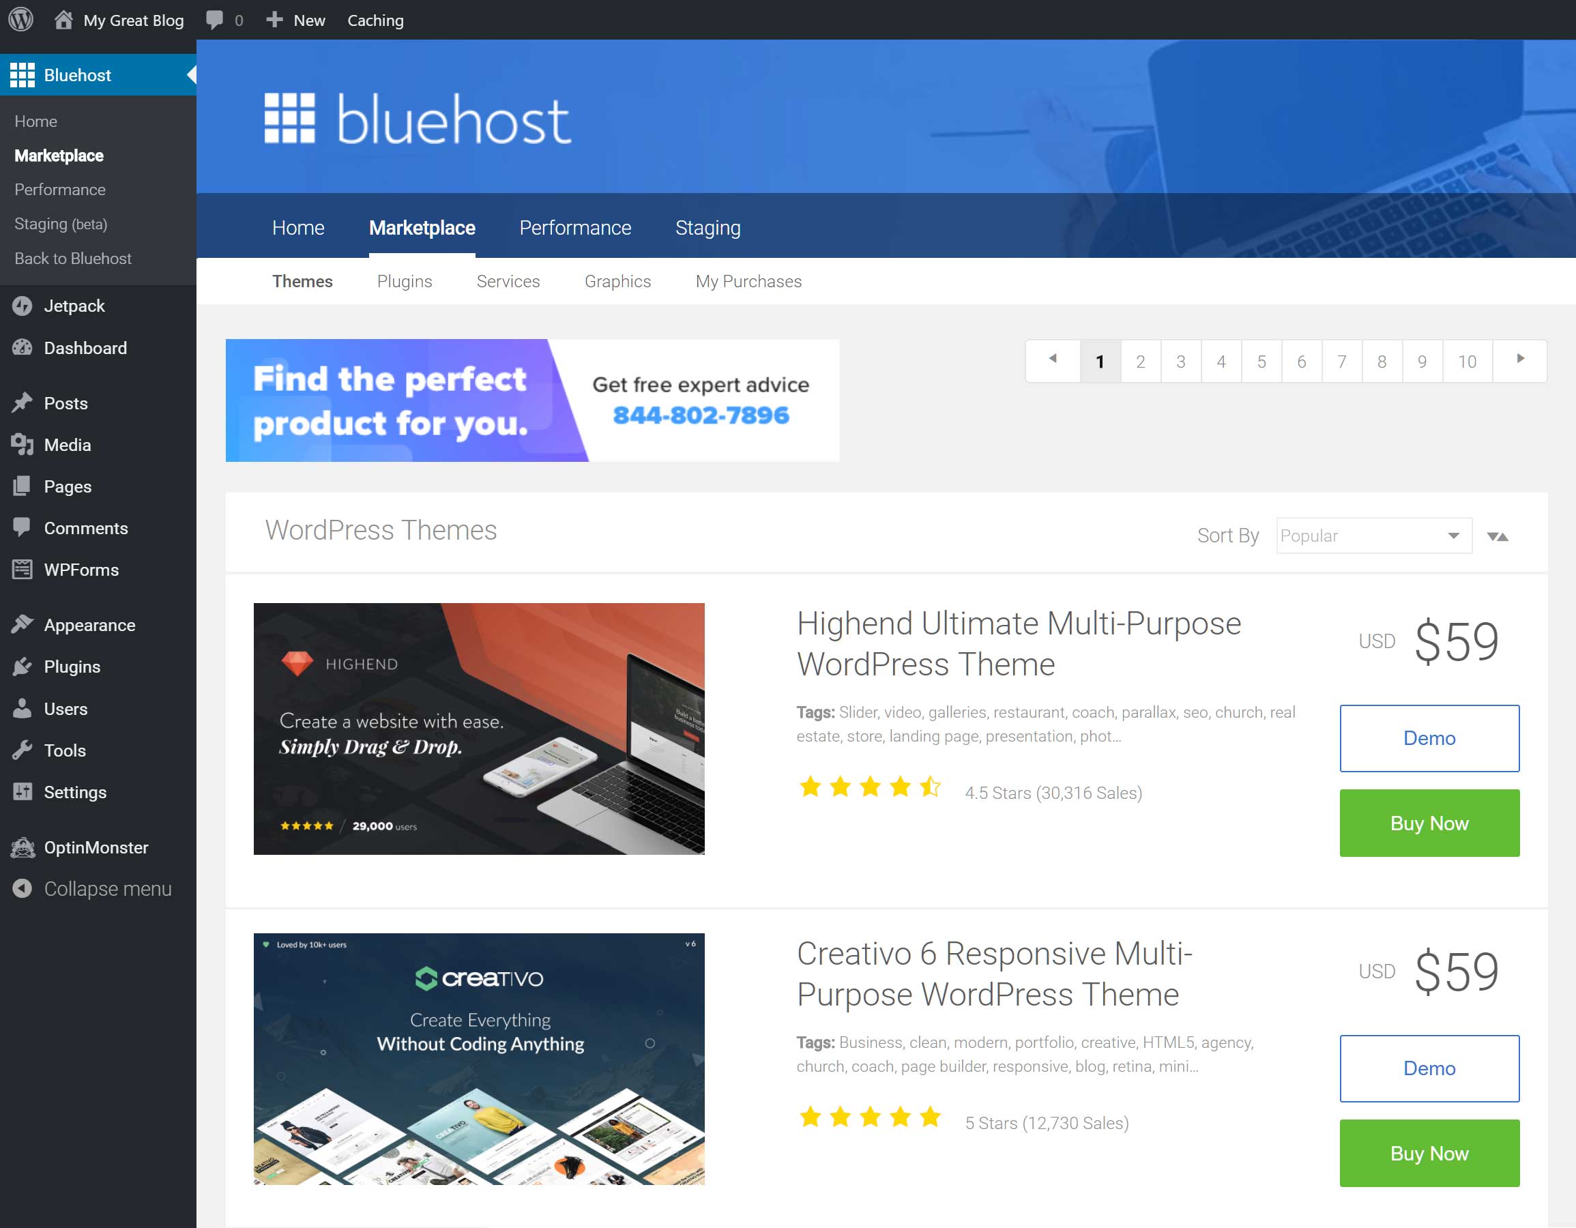
Task: Click the WordPress logo icon
Action: 21,20
